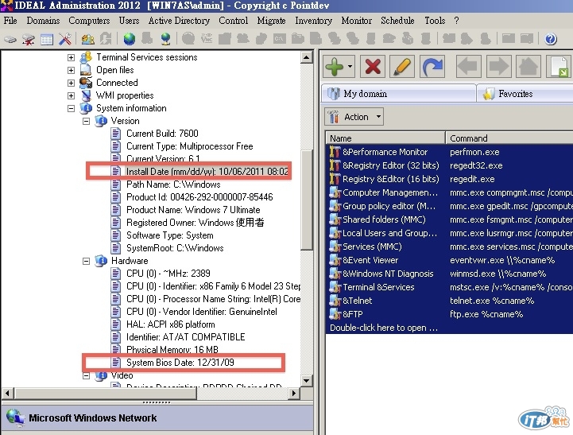Viewport: 573px width, 435px height.
Task: Select the &FTP row
Action: pyautogui.click(x=449, y=314)
